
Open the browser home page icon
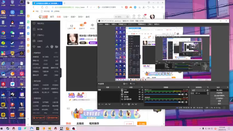click(47, 7)
